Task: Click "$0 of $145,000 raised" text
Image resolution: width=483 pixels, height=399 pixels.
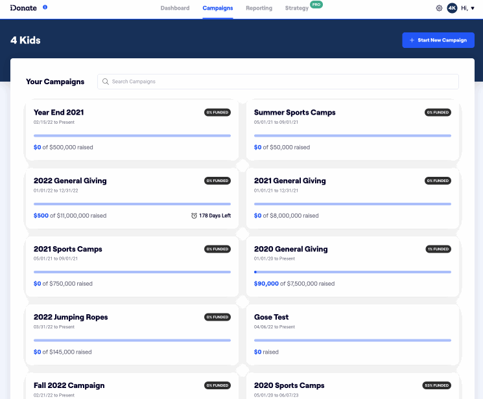Action: pos(62,352)
